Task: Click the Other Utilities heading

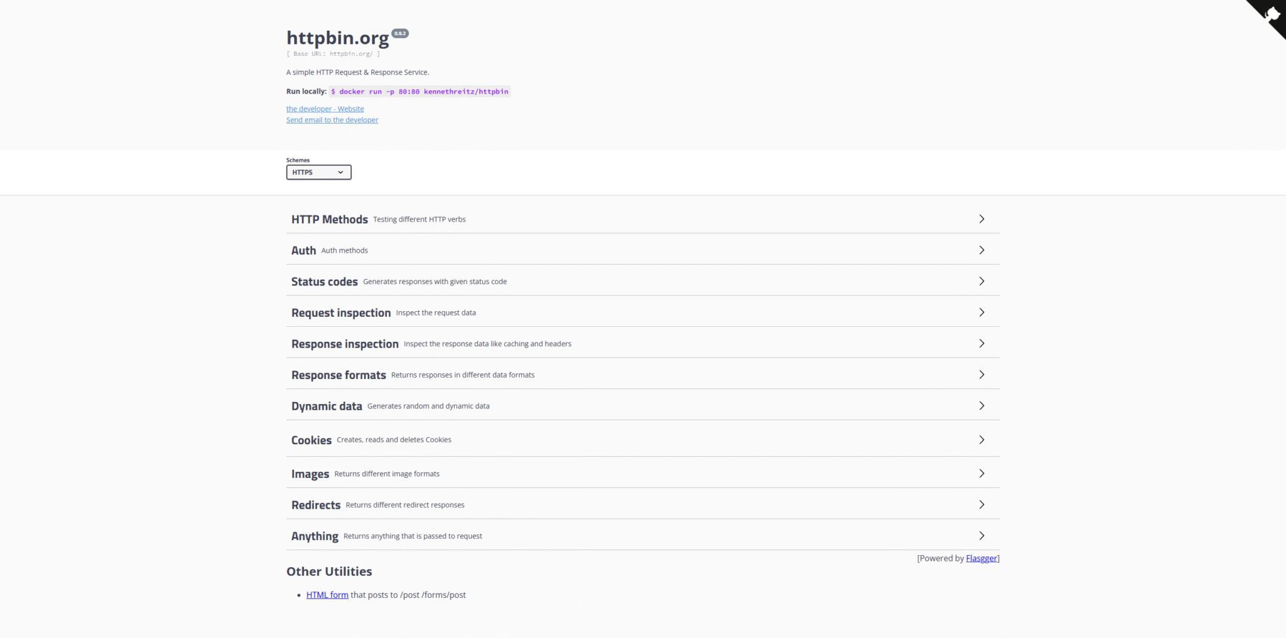Action: [329, 571]
